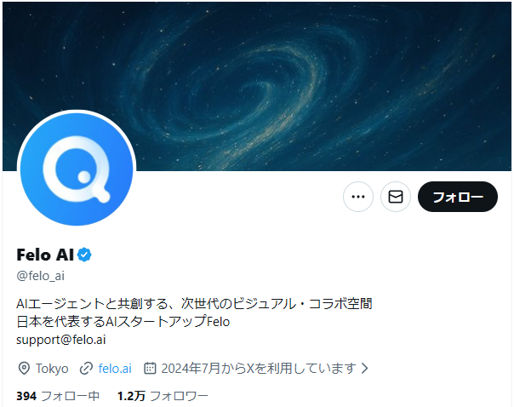Open the Felo AI profile picture
The image size is (514, 407).
[x=77, y=169]
